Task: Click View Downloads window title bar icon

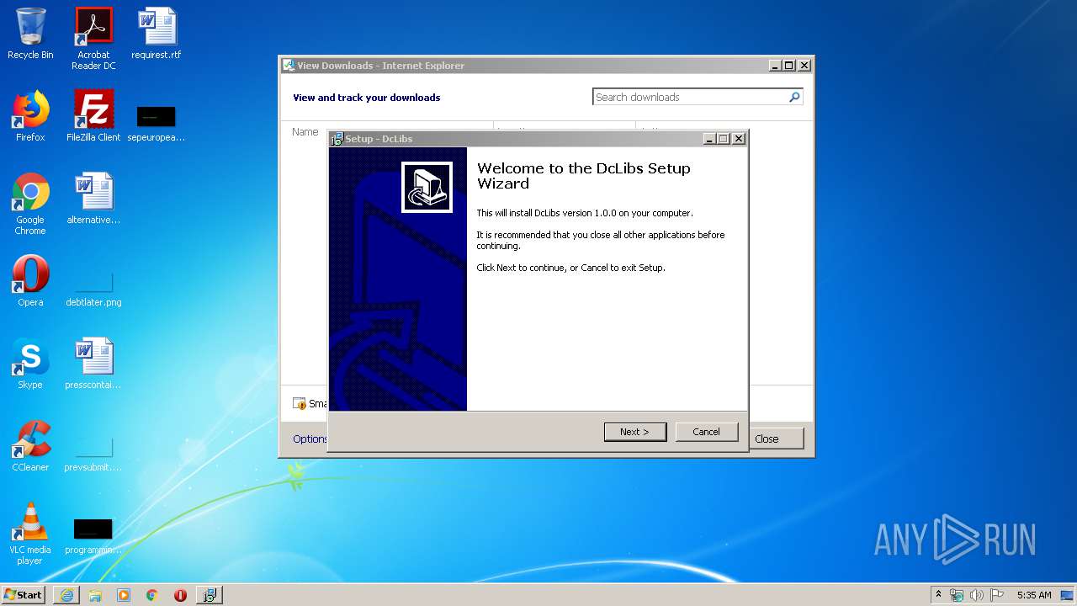Action: click(x=289, y=66)
